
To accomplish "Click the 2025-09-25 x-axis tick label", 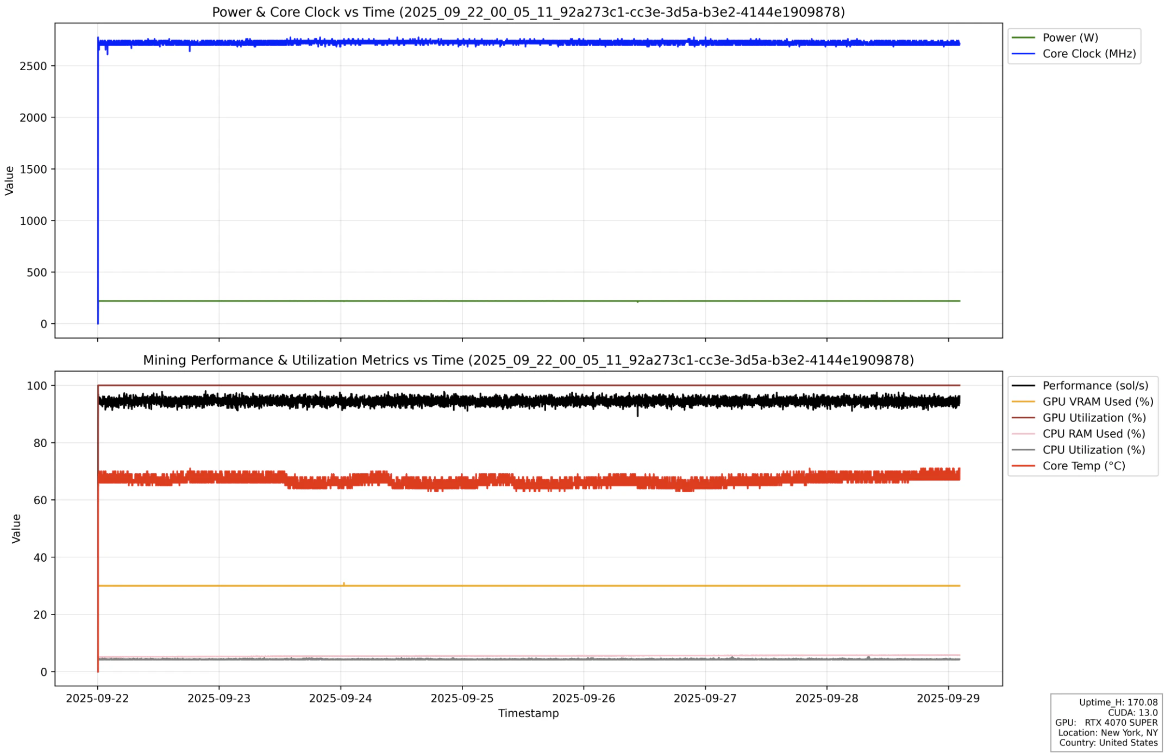I will pos(462,699).
